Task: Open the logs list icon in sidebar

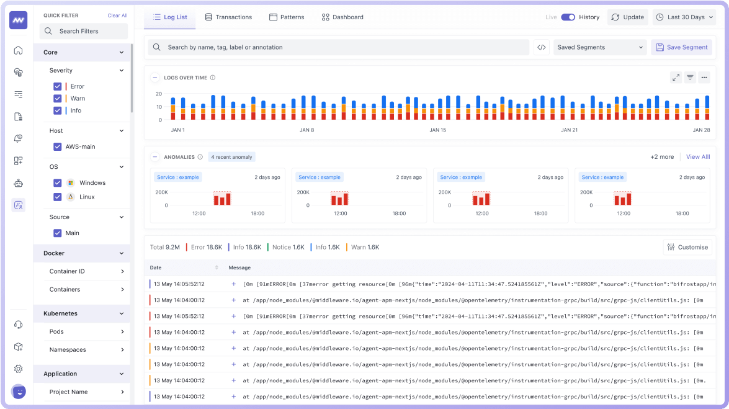Action: [x=19, y=94]
